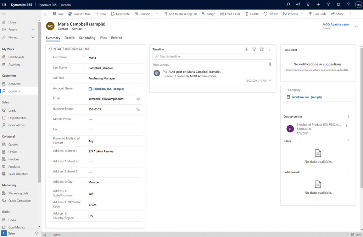Image resolution: width=363 pixels, height=237 pixels.
Task: Click the send email icon beside Email field
Action: [138, 99]
